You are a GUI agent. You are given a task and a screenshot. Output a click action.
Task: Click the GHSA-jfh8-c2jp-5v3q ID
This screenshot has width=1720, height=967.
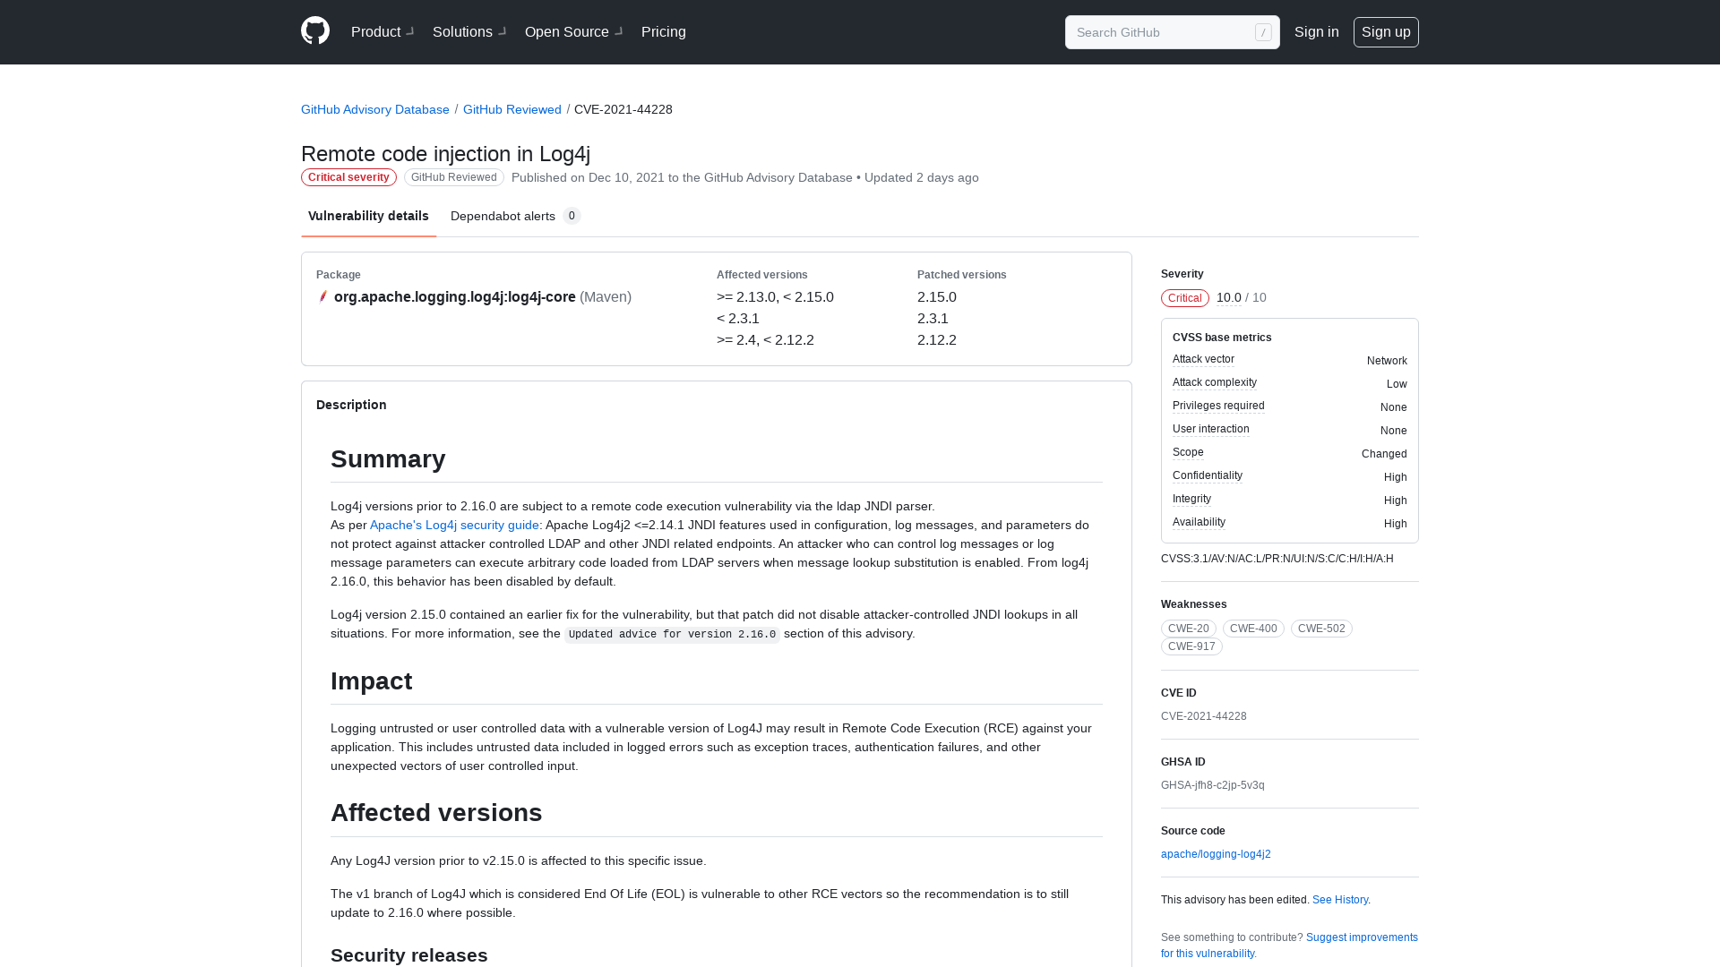1213,785
